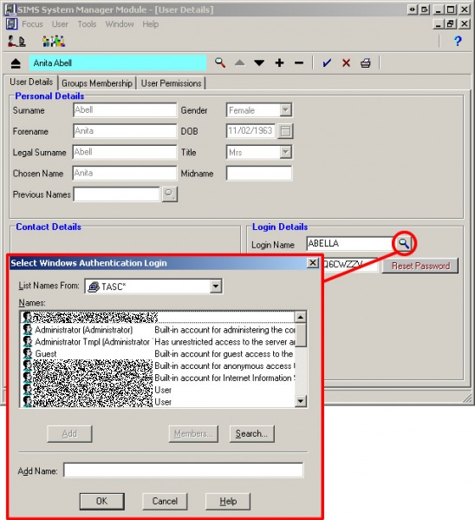Screen dimensions: 475x520
Task: Switch to the Groups Membership tab
Action: (x=97, y=83)
